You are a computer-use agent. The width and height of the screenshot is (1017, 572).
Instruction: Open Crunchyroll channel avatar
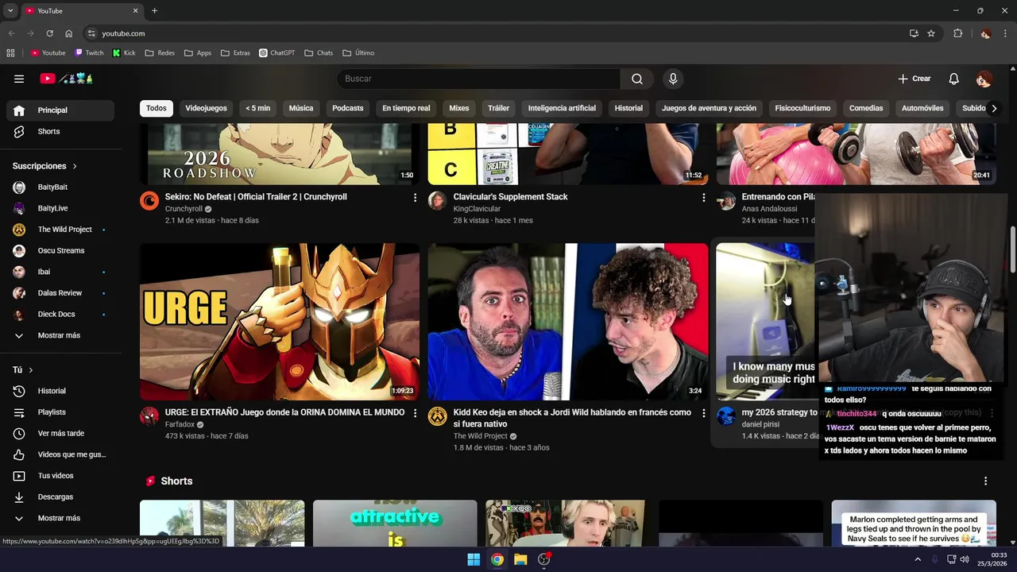pos(149,200)
